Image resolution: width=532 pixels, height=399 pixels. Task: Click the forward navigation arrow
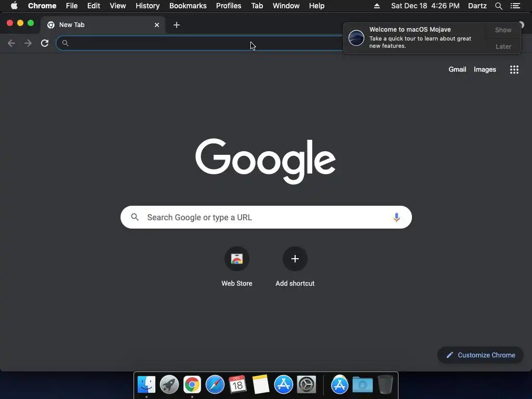coord(28,43)
